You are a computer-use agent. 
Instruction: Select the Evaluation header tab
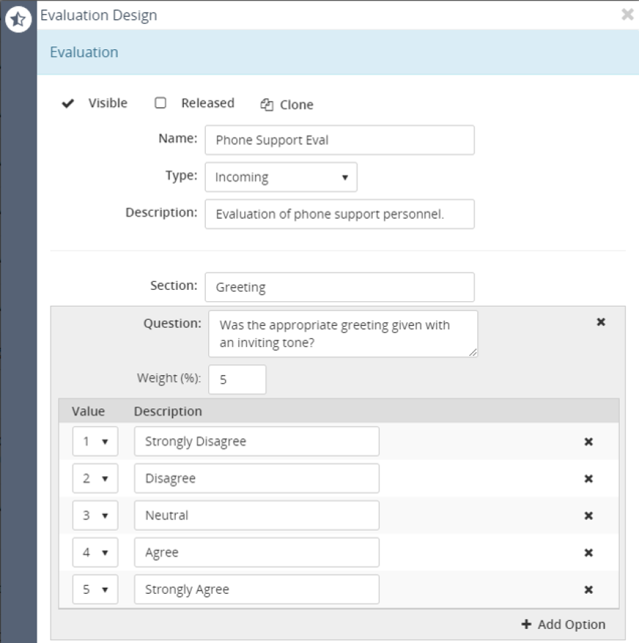pyautogui.click(x=84, y=52)
